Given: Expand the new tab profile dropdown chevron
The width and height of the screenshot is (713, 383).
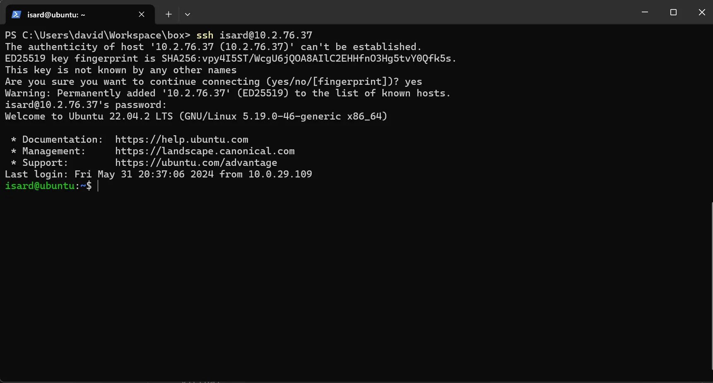Looking at the screenshot, I should [x=188, y=14].
